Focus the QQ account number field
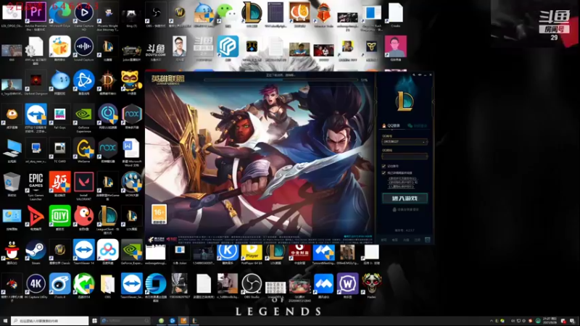The image size is (580, 326). click(x=405, y=142)
